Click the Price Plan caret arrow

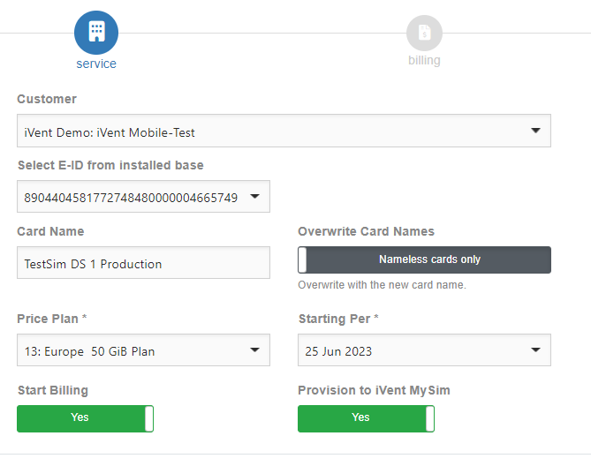coord(254,350)
